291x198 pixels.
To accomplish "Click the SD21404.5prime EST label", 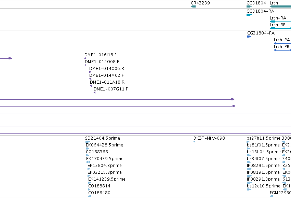I will coord(103,138).
